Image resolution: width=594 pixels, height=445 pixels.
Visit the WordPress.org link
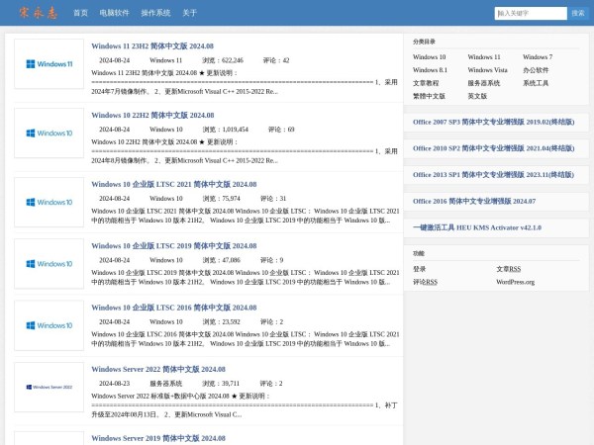(515, 282)
